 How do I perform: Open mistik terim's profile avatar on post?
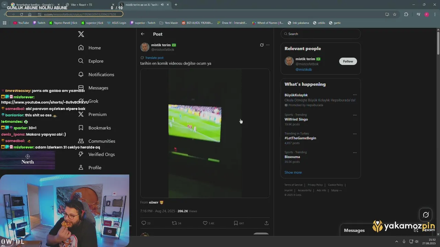[145, 47]
